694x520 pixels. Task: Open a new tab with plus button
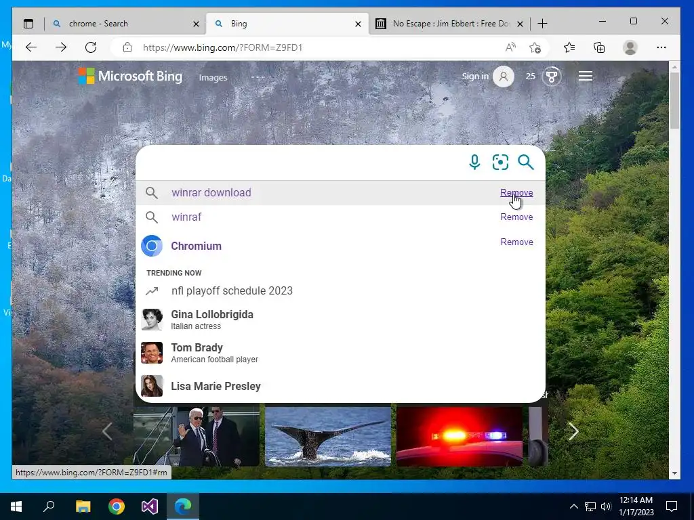tap(542, 24)
